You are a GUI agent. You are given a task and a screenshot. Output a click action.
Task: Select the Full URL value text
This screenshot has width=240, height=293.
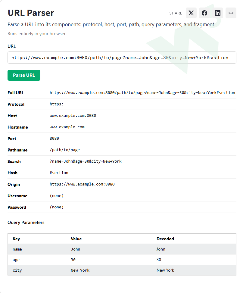[x=142, y=93]
